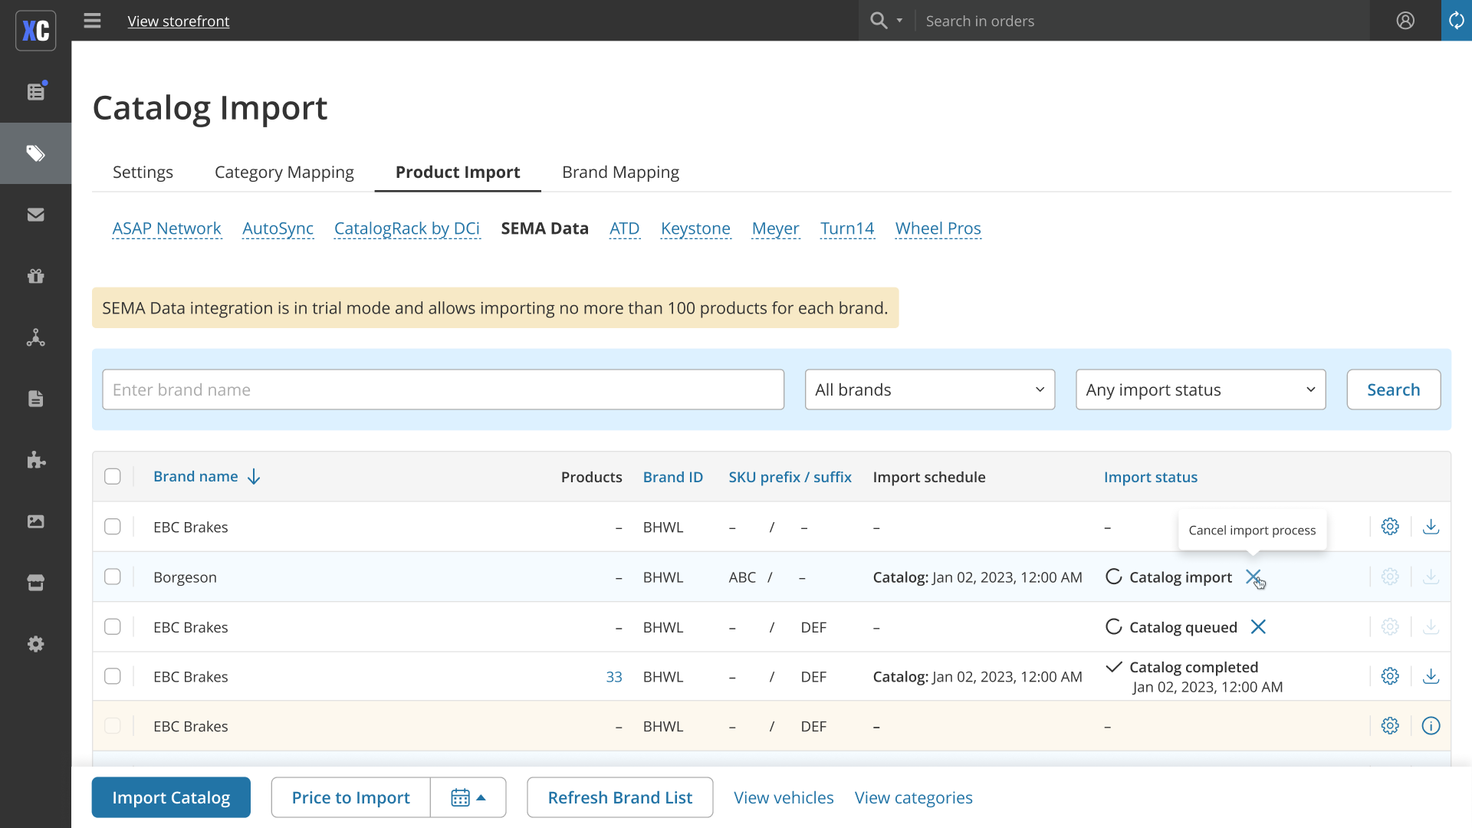Screen dimensions: 1472x828
Task: Switch to the Brand Mapping tab
Action: (x=620, y=172)
